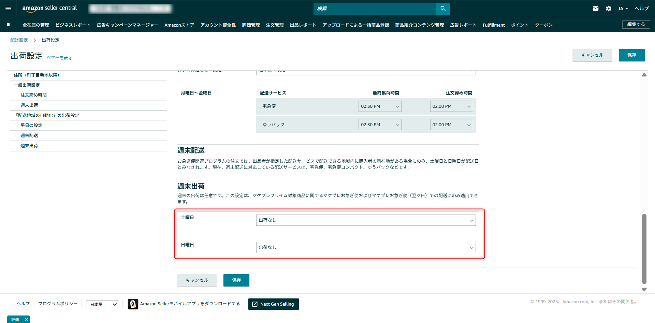Click inside the 検索 search field
The width and height of the screenshot is (655, 323).
[375, 9]
